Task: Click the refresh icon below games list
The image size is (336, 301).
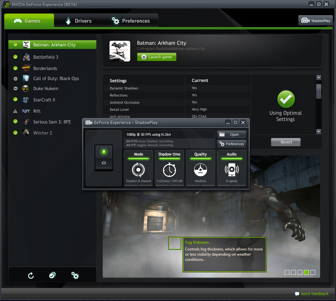Action: 31,275
